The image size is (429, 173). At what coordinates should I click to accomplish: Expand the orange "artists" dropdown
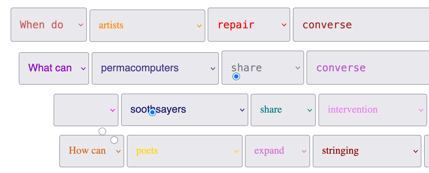[147, 26]
